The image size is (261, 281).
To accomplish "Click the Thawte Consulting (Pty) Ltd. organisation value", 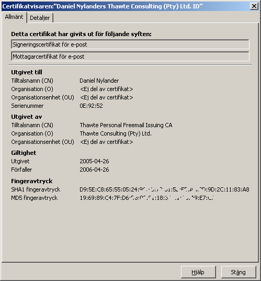I will click(x=116, y=133).
